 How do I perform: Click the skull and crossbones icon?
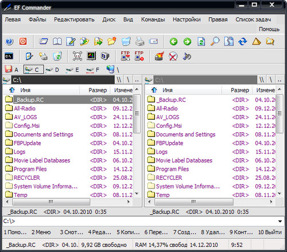coord(77,56)
